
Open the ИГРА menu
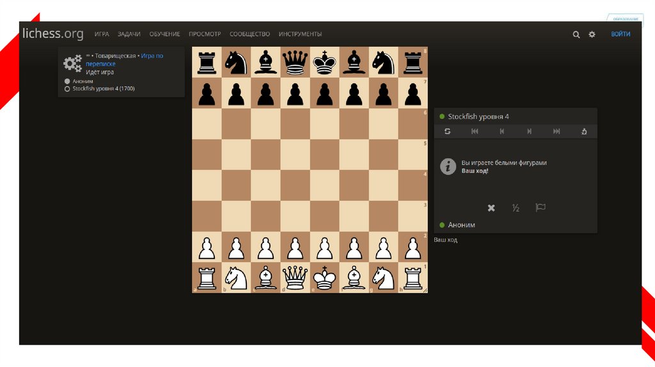[x=102, y=35]
